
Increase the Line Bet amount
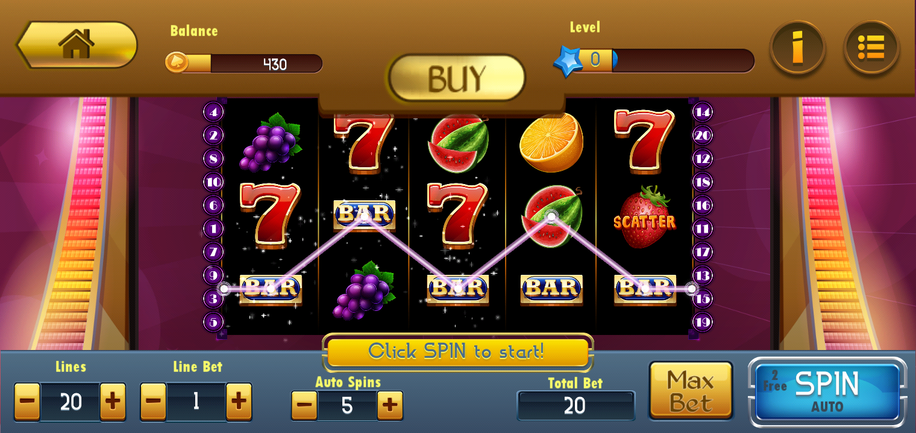[239, 401]
